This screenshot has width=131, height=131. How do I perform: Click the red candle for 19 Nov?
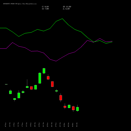click(x=31, y=88)
